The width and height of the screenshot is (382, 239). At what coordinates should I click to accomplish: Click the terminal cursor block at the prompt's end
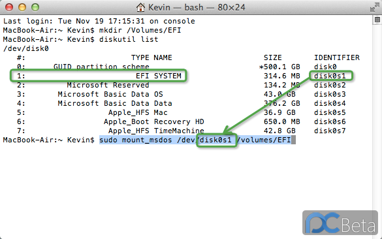click(x=294, y=140)
